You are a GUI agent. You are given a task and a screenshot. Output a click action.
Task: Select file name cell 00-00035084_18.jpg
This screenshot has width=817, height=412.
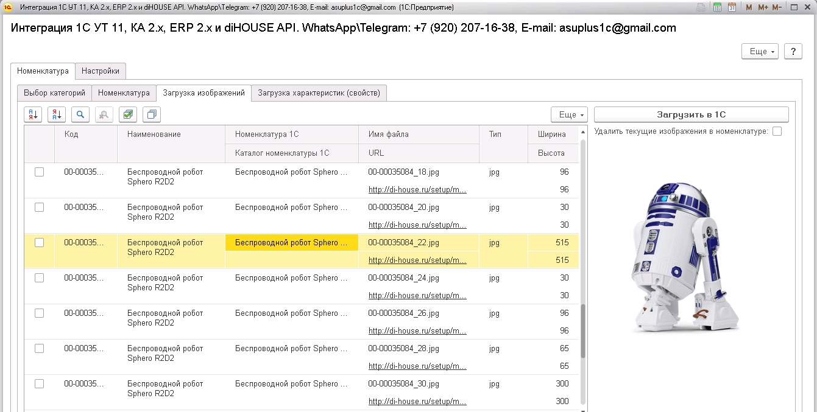click(419, 172)
